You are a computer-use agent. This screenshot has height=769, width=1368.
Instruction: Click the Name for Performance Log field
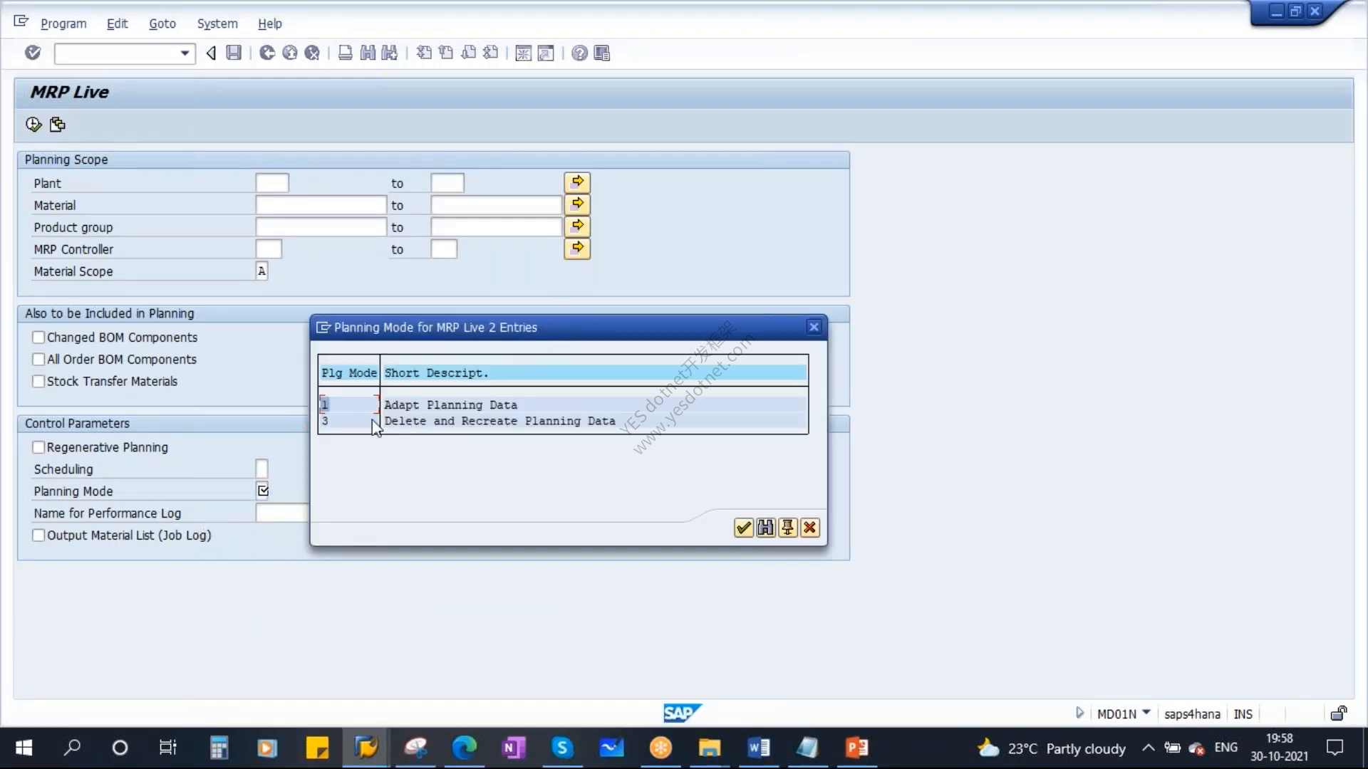pos(282,513)
